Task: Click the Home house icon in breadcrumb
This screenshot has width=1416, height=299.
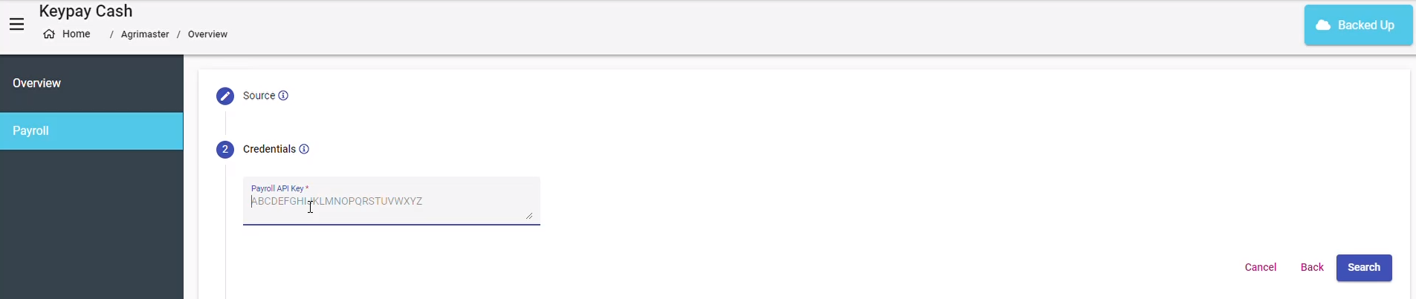Action: pyautogui.click(x=49, y=34)
